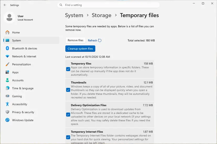
Task: Click the Temporary files page title
Action: [x=139, y=15]
